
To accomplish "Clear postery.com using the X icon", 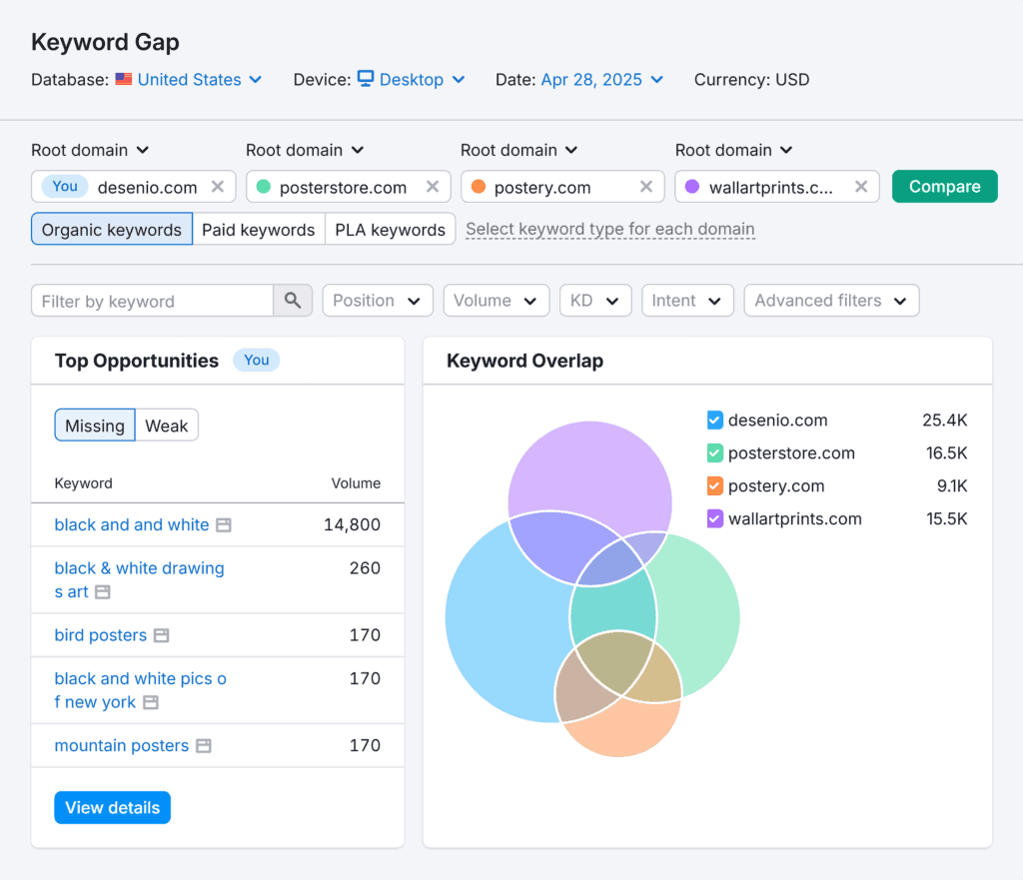I will [x=646, y=187].
